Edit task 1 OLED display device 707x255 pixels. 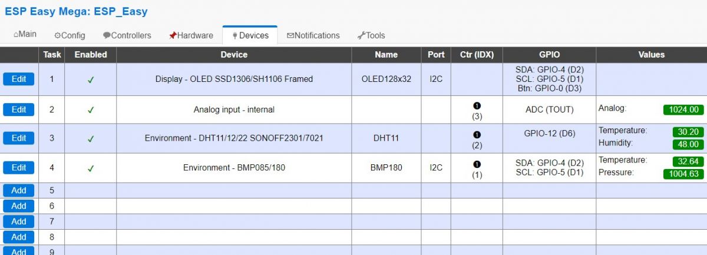click(19, 79)
